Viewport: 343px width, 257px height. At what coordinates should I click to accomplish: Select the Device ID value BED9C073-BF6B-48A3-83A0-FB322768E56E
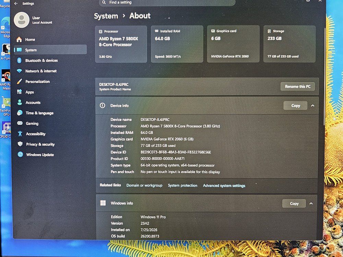(176, 152)
